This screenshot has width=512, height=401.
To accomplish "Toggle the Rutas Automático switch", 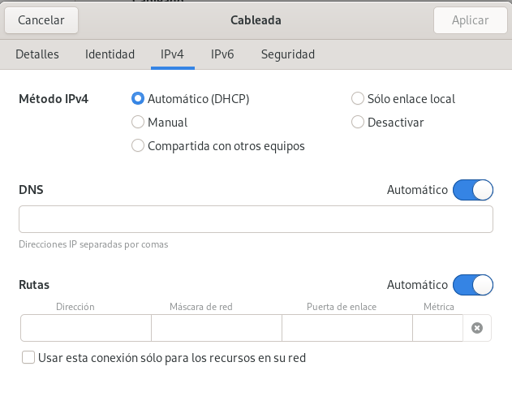I will (472, 285).
